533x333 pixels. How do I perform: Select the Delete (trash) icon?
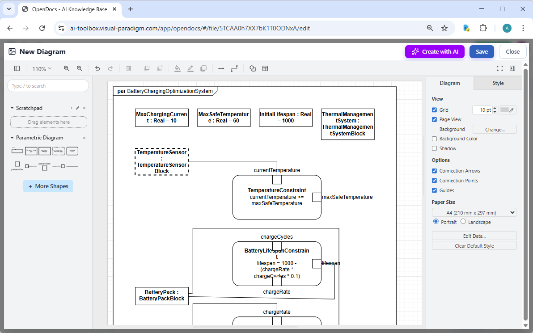pyautogui.click(x=129, y=68)
